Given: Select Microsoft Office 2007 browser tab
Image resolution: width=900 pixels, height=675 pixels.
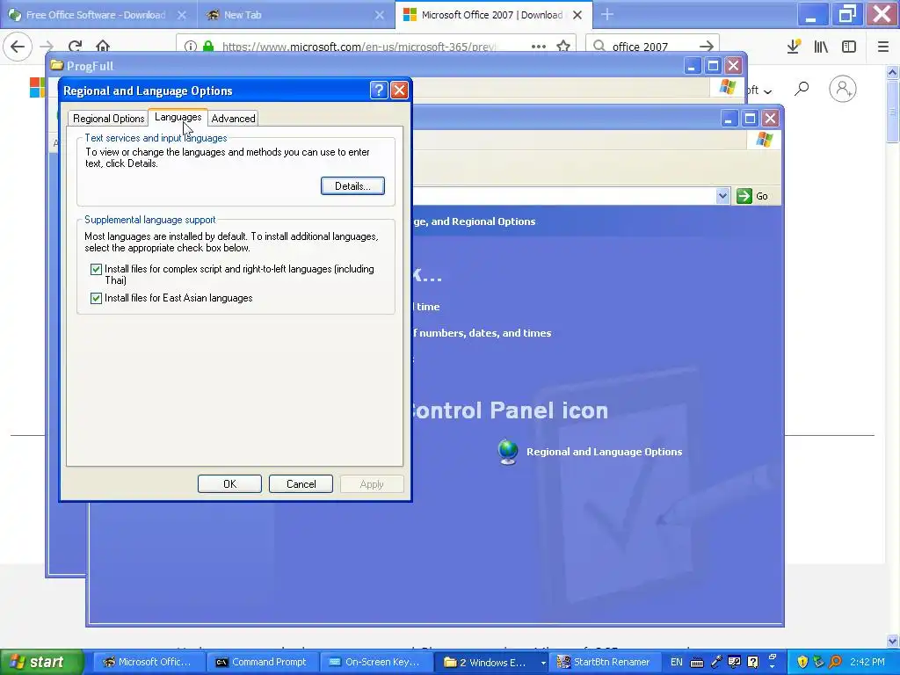Looking at the screenshot, I should coord(494,15).
